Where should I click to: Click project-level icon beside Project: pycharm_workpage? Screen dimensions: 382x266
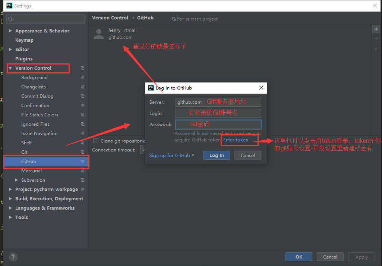(x=83, y=189)
